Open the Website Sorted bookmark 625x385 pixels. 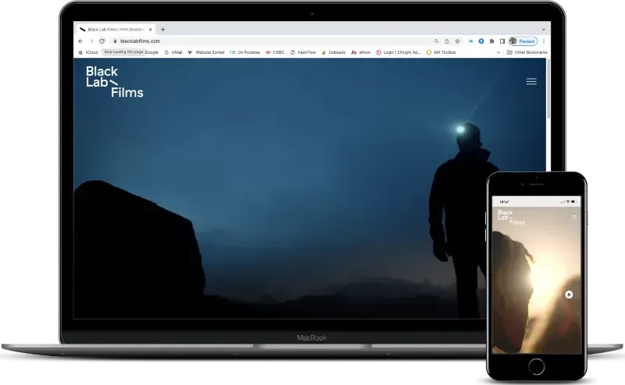click(206, 52)
